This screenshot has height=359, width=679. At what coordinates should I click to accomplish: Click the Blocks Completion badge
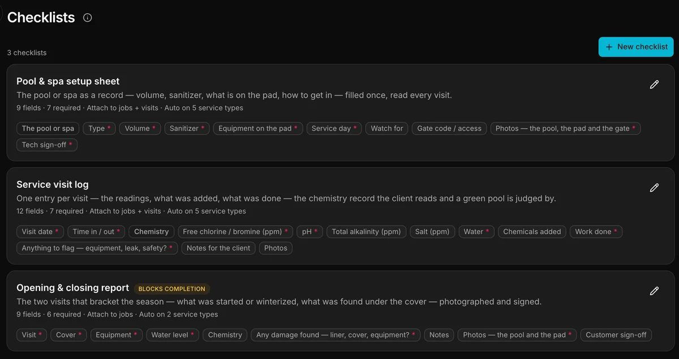point(172,289)
